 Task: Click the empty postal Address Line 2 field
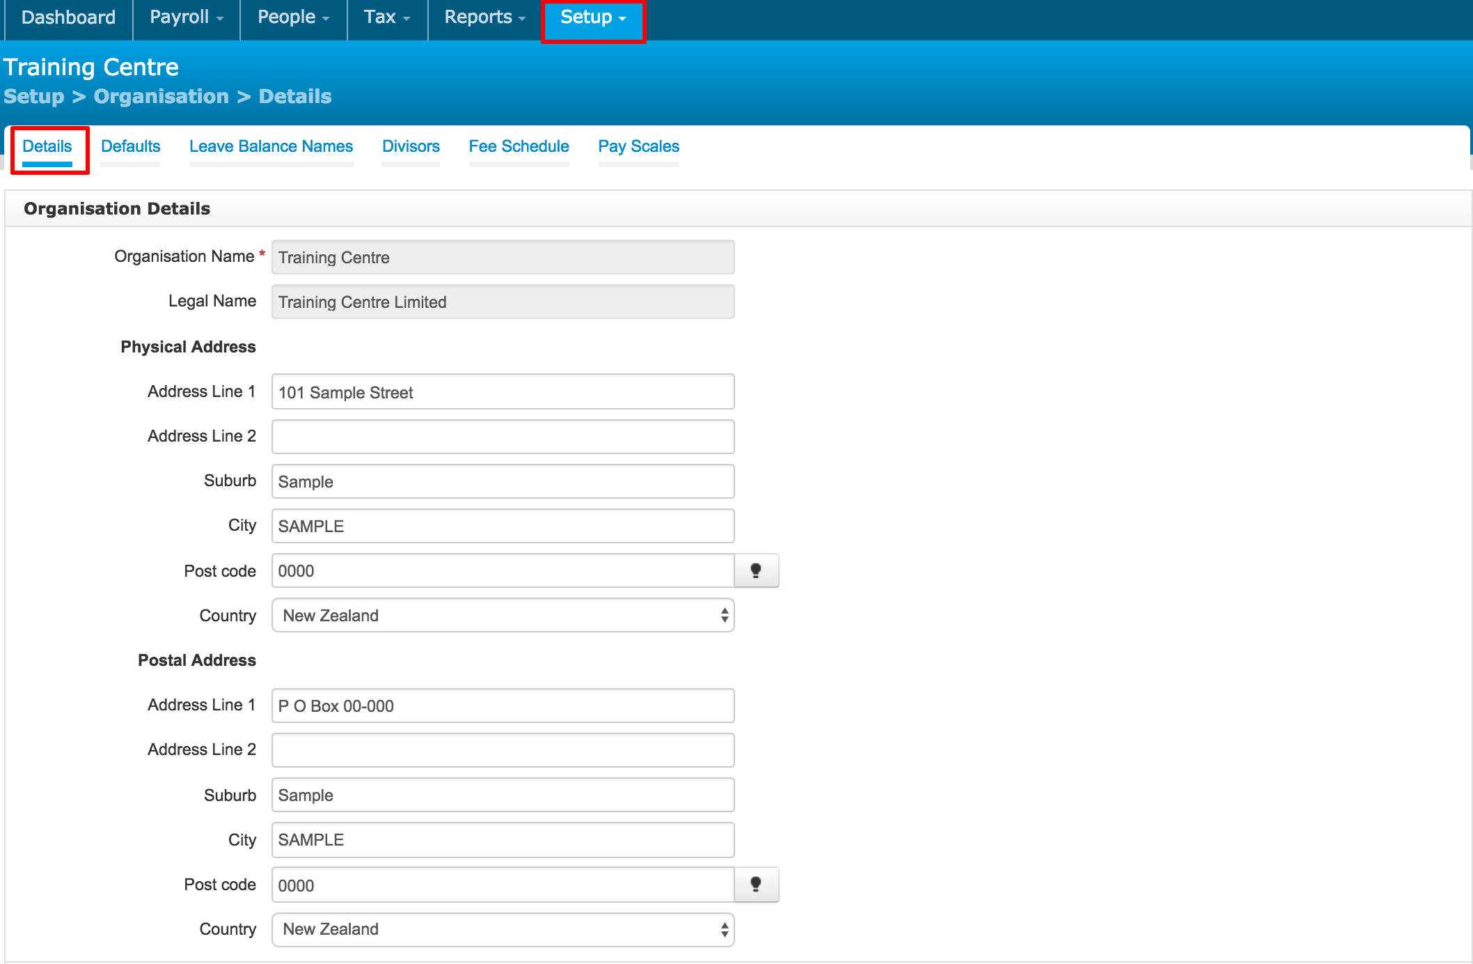point(503,750)
